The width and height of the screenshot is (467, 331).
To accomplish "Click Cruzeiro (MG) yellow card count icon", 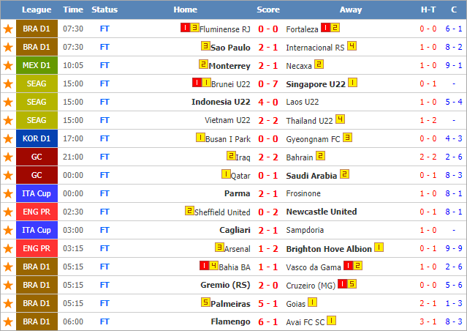I will coord(352,284).
